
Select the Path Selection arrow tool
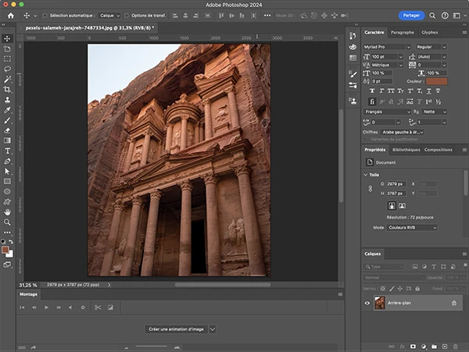[7, 172]
